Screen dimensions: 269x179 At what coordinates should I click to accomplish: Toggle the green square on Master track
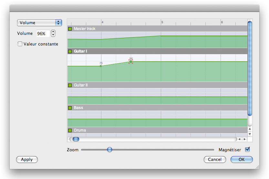70,29
